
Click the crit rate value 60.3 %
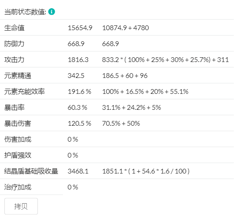(78, 108)
